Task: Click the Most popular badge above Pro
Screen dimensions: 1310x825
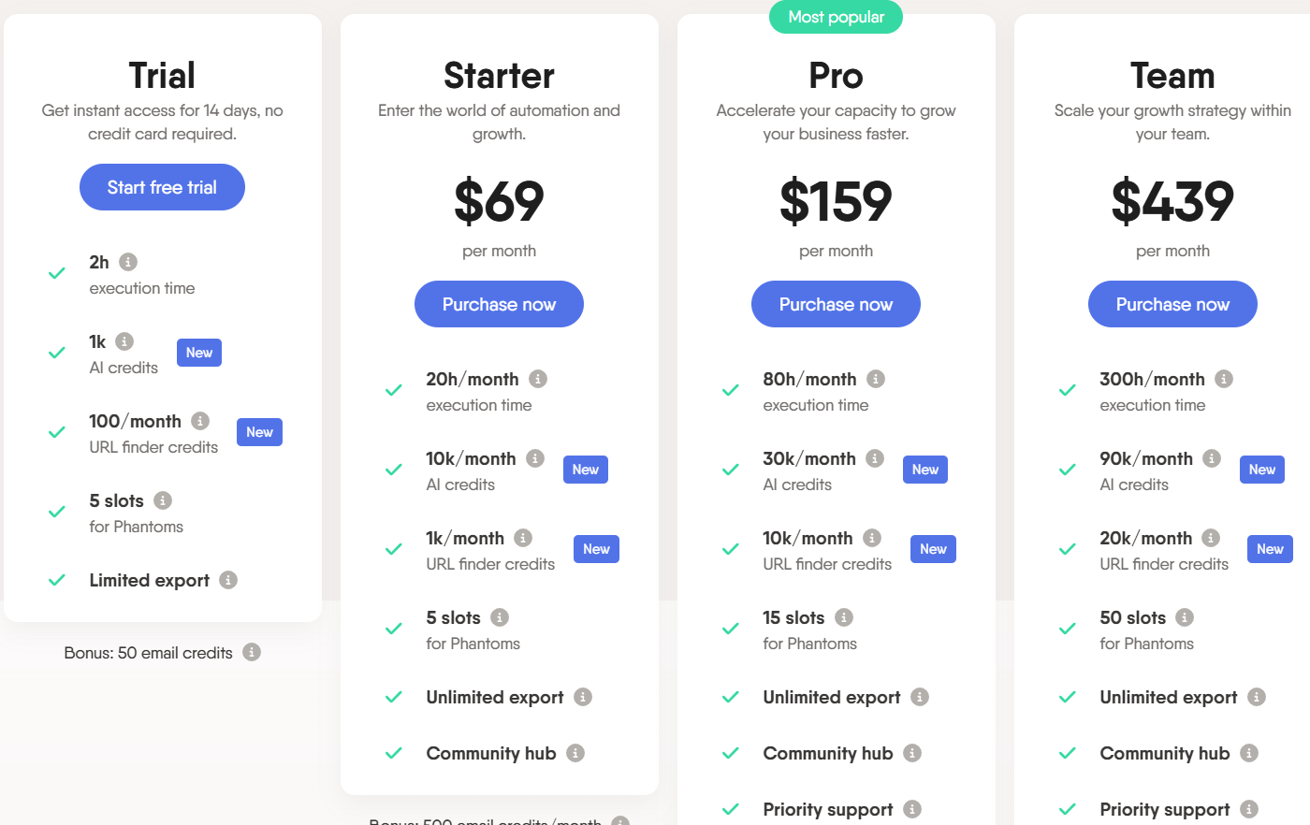Action: 836,17
